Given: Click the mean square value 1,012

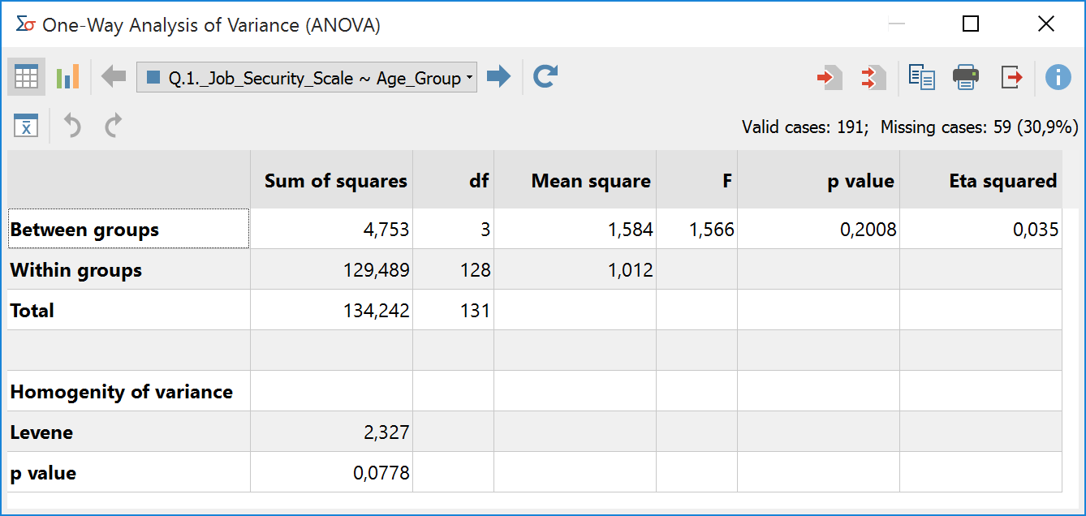Looking at the screenshot, I should click(575, 269).
